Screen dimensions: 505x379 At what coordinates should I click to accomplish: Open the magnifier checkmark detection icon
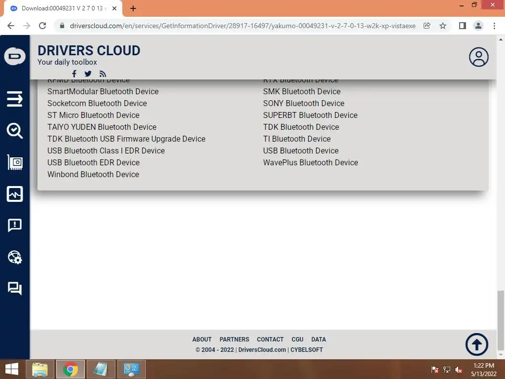click(15, 130)
